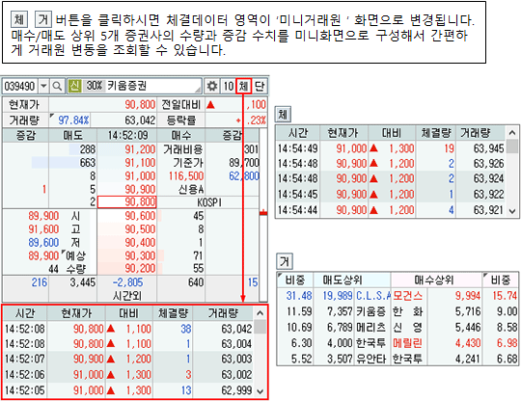The width and height of the screenshot is (521, 401).
Task: Open the stock code dropdown arrow
Action: [43, 87]
